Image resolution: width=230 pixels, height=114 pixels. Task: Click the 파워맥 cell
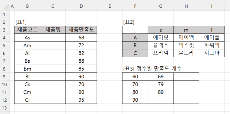(x=211, y=46)
